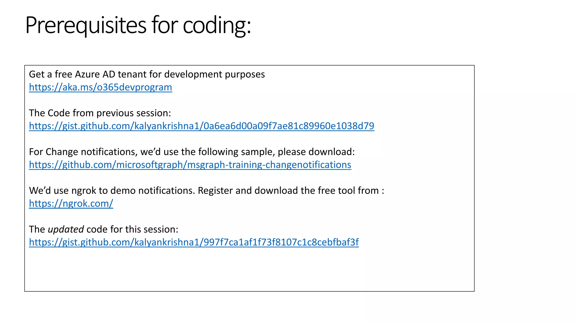Click the word 'coding:' in the title
The width and height of the screenshot is (575, 323).
[217, 25]
